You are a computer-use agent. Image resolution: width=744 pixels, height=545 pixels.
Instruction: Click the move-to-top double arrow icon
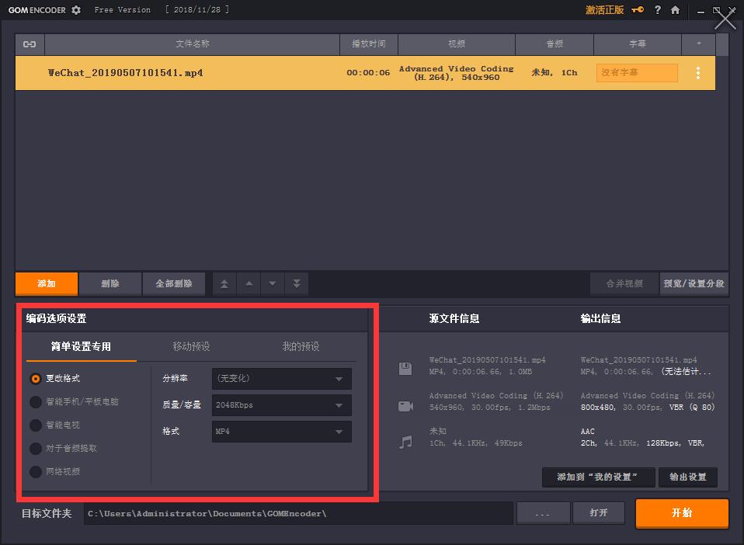(224, 283)
